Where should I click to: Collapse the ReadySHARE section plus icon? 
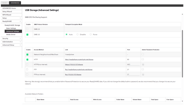click(20, 21)
